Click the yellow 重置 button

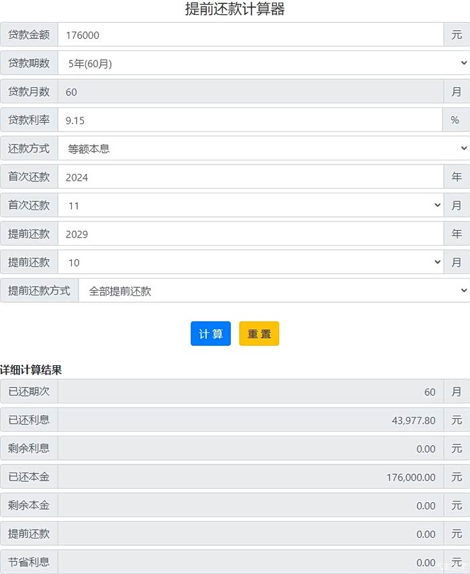258,334
